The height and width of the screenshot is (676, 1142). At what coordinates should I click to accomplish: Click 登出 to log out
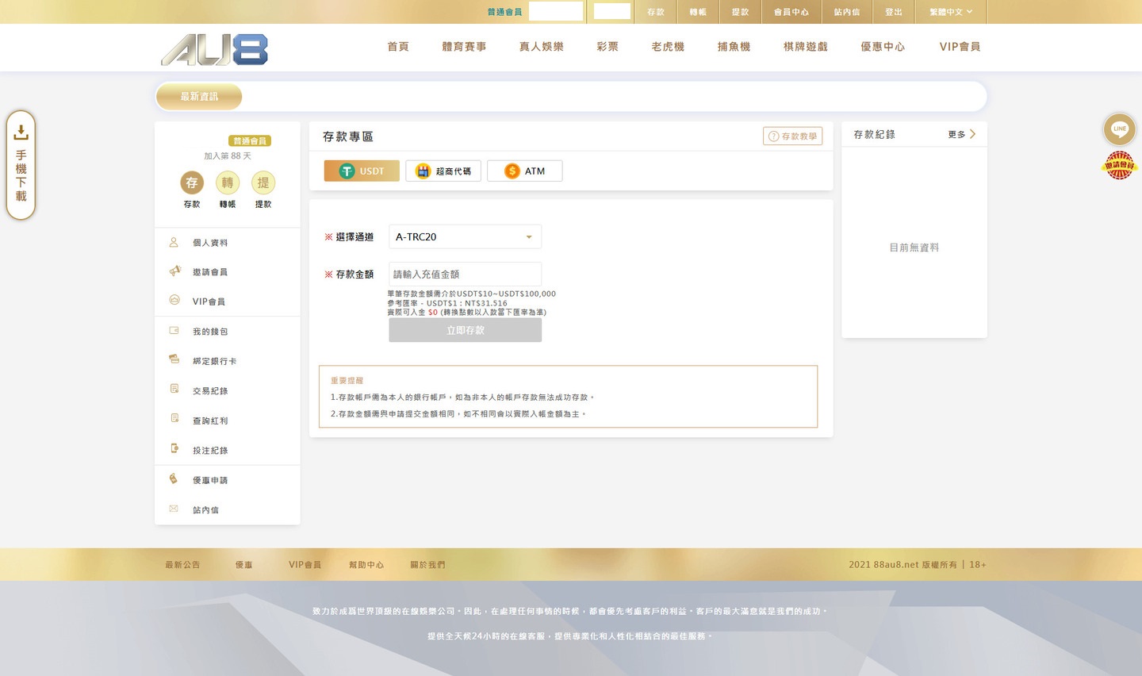click(x=894, y=12)
